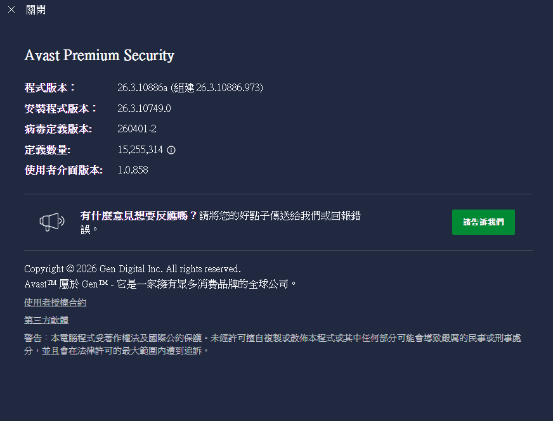Click the 病毒定義版本 label
Screen dimensions: 553x421
pyautogui.click(x=58, y=129)
